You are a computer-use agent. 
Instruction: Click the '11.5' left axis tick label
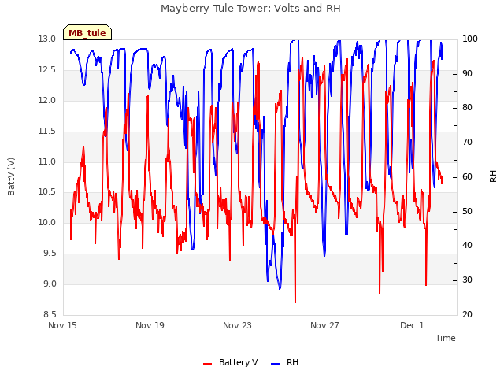(x=47, y=132)
